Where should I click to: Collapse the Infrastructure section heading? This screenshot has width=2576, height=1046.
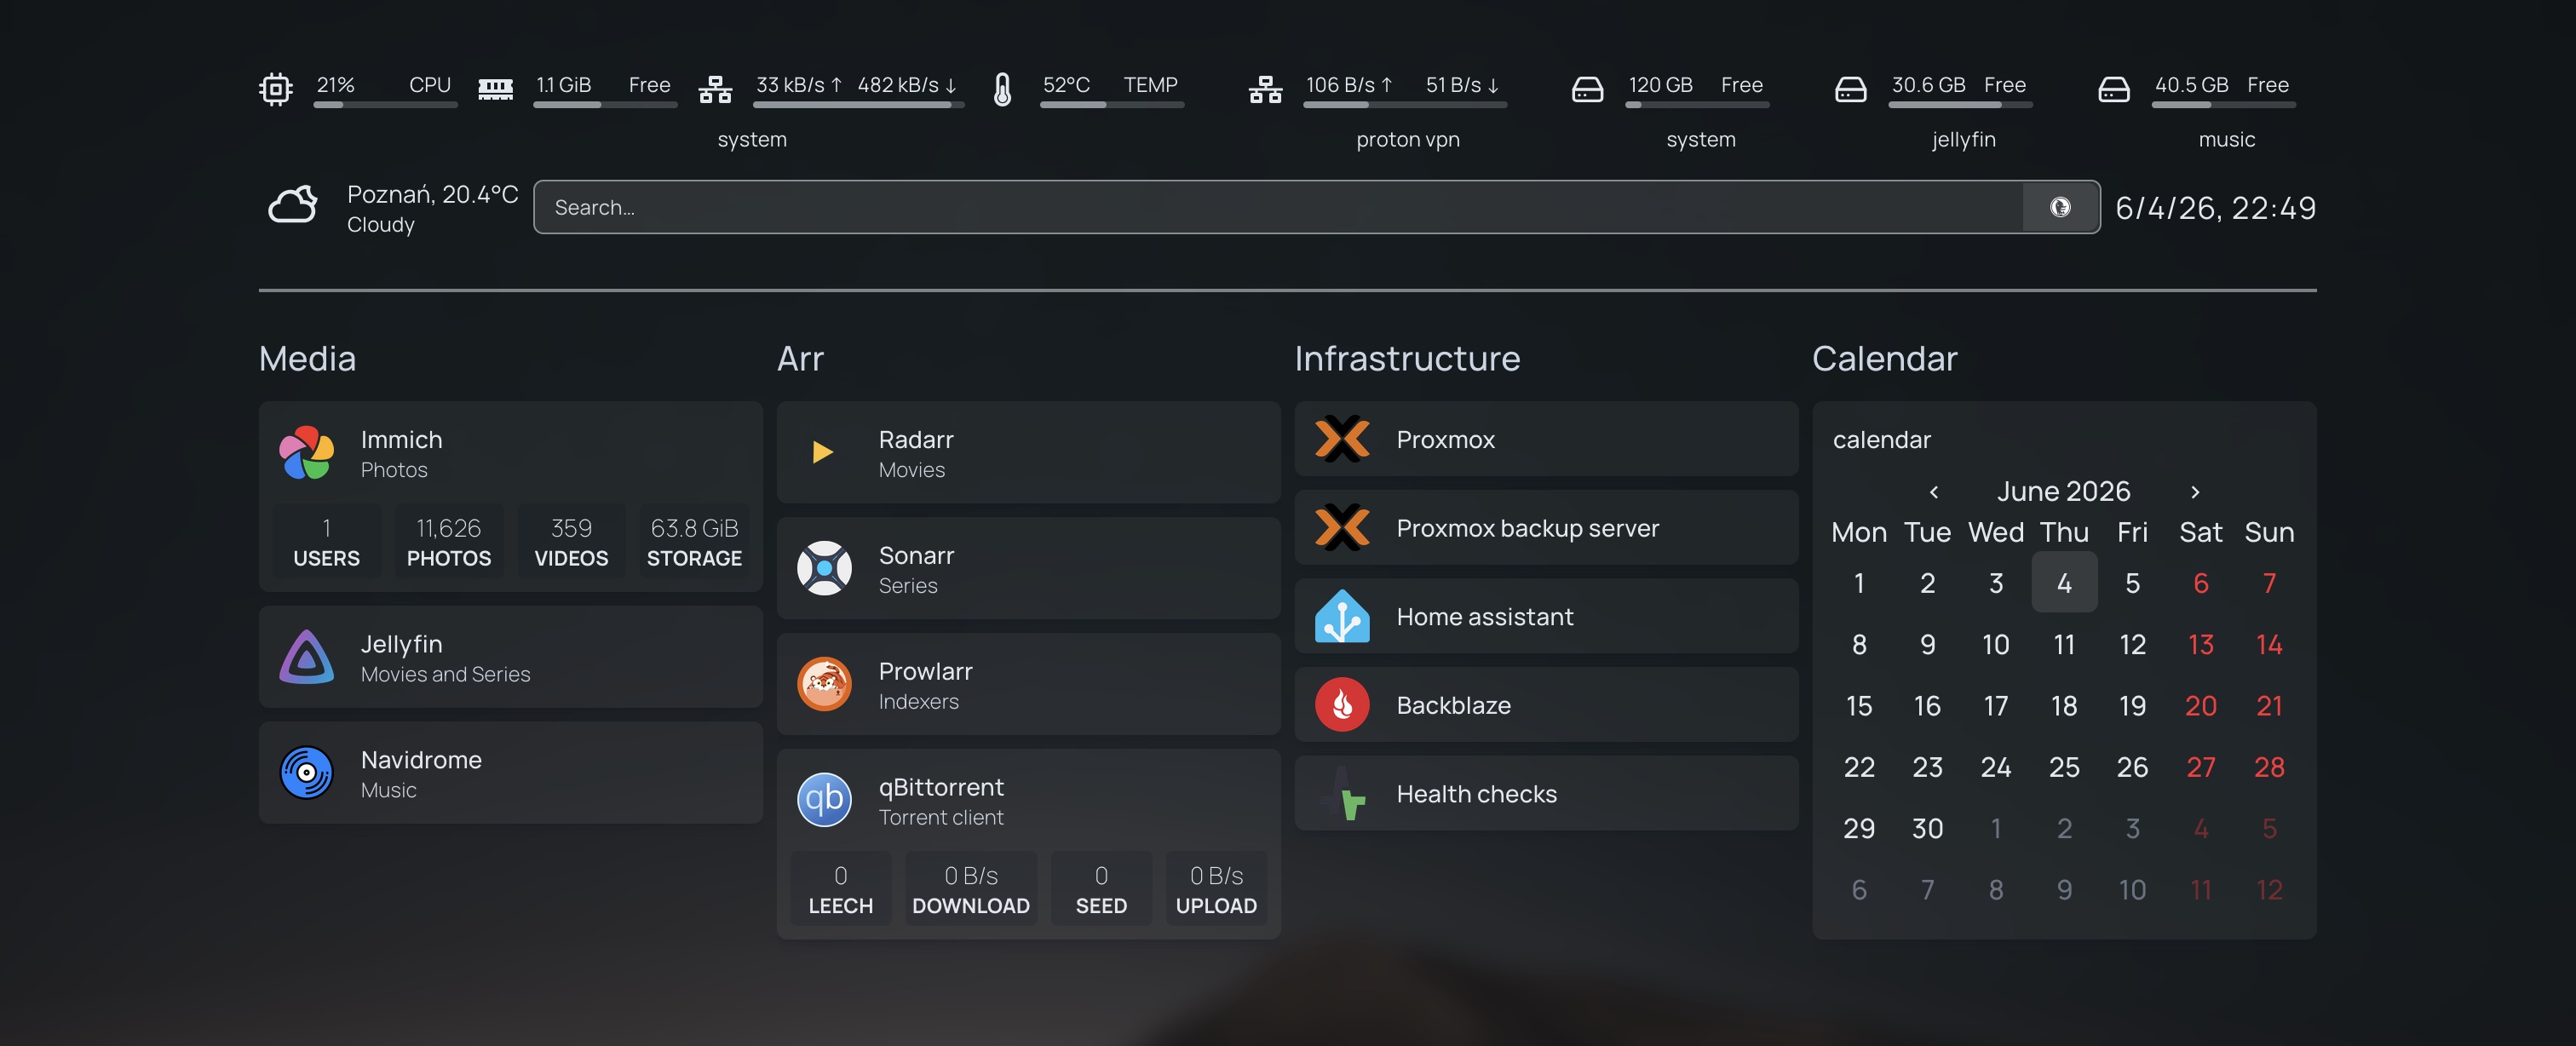[1407, 359]
